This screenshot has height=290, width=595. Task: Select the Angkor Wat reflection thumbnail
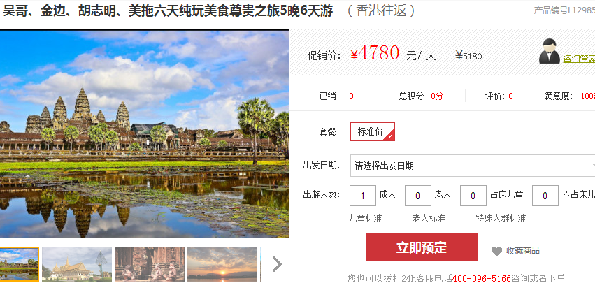pyautogui.click(x=19, y=264)
